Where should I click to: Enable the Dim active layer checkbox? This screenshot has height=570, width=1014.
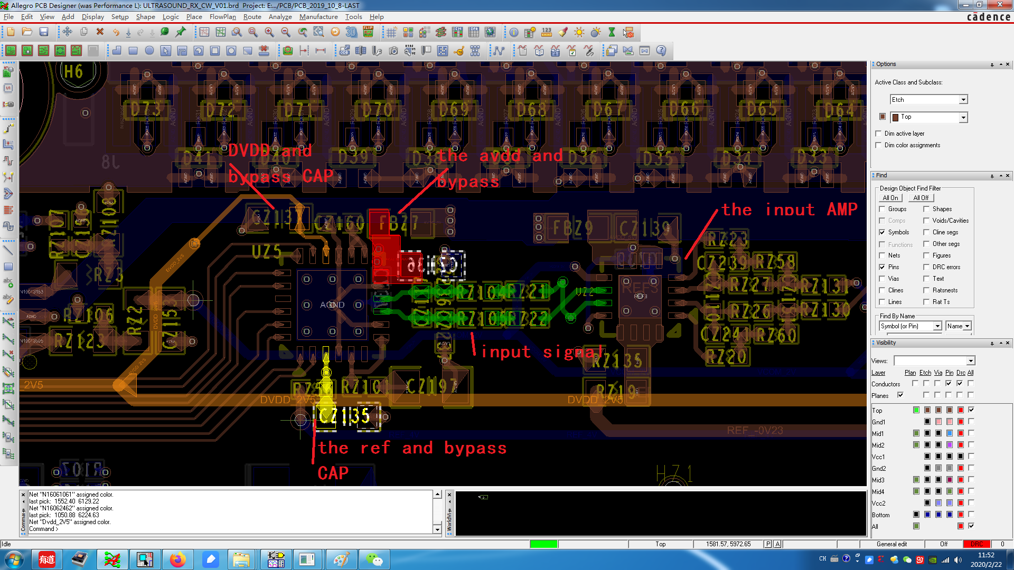[x=879, y=134]
